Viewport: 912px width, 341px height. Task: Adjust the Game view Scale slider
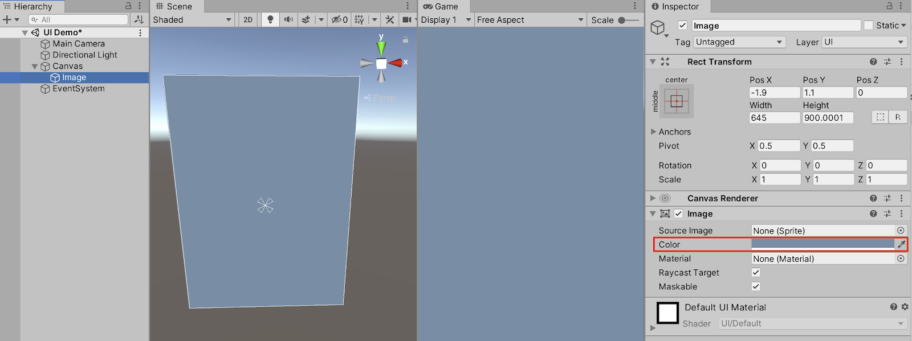(x=629, y=20)
